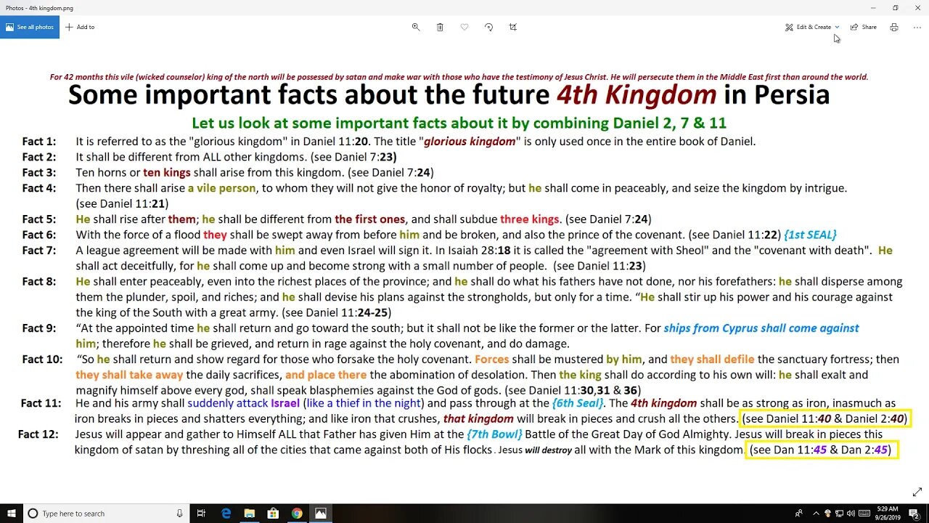Open network status in system tray
929x523 pixels.
[x=839, y=514]
